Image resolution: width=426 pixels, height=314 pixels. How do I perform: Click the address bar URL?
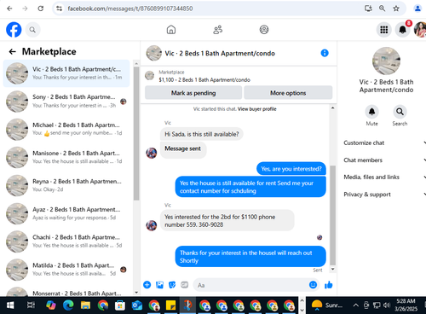130,9
